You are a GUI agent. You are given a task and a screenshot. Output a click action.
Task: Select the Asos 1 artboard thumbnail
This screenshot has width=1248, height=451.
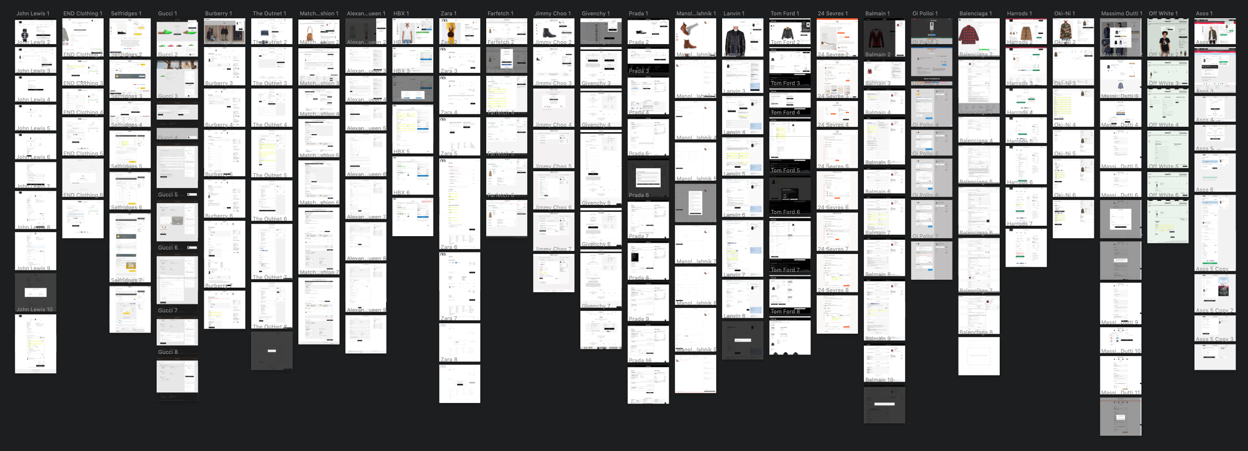click(x=1215, y=31)
